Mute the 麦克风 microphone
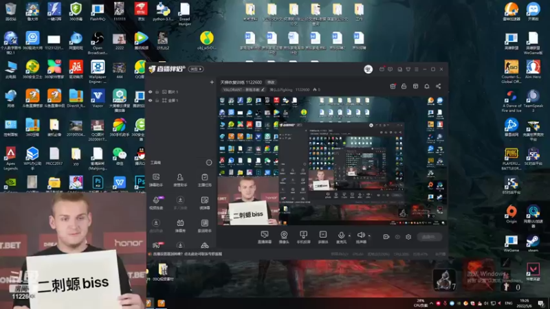This screenshot has width=550, height=309. tap(341, 237)
